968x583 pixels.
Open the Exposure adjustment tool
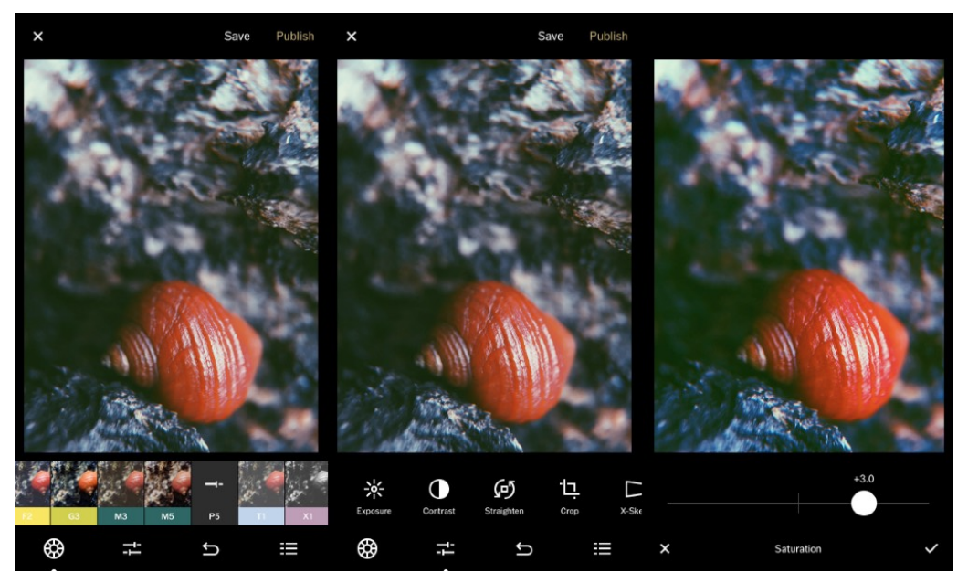tap(374, 496)
